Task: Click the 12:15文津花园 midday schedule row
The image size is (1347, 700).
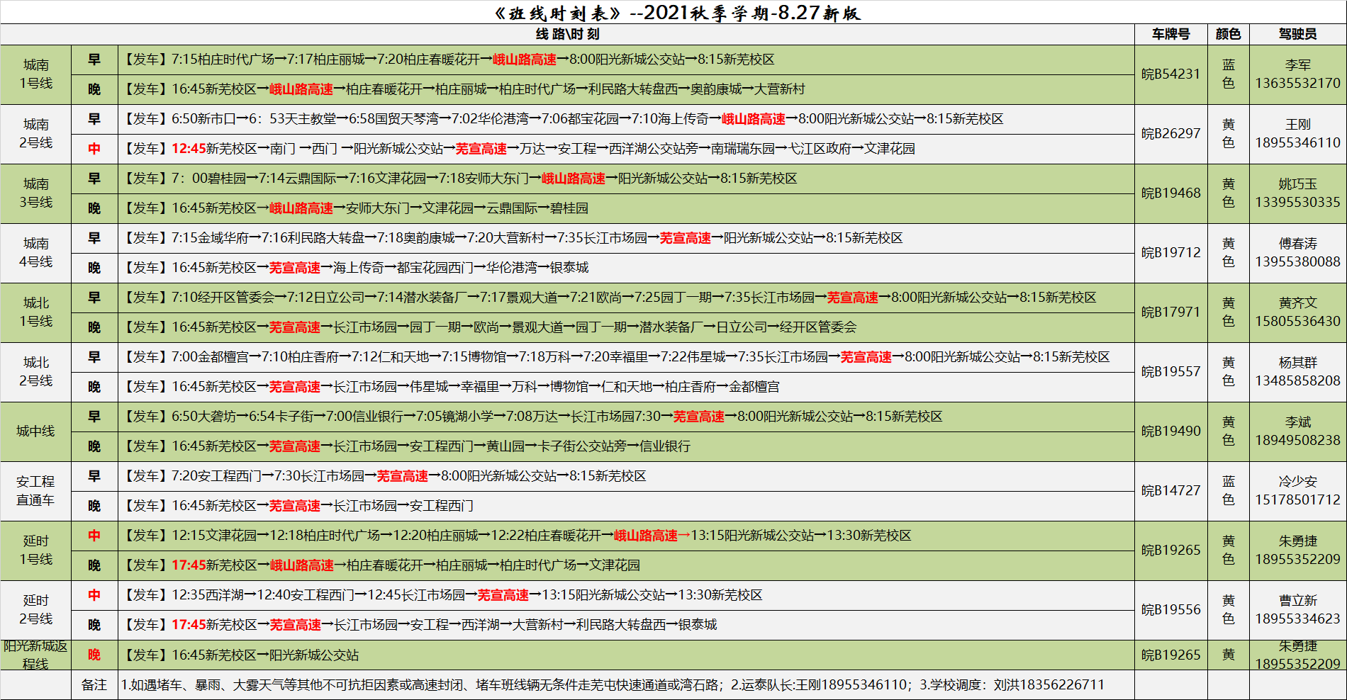Action: [x=626, y=536]
